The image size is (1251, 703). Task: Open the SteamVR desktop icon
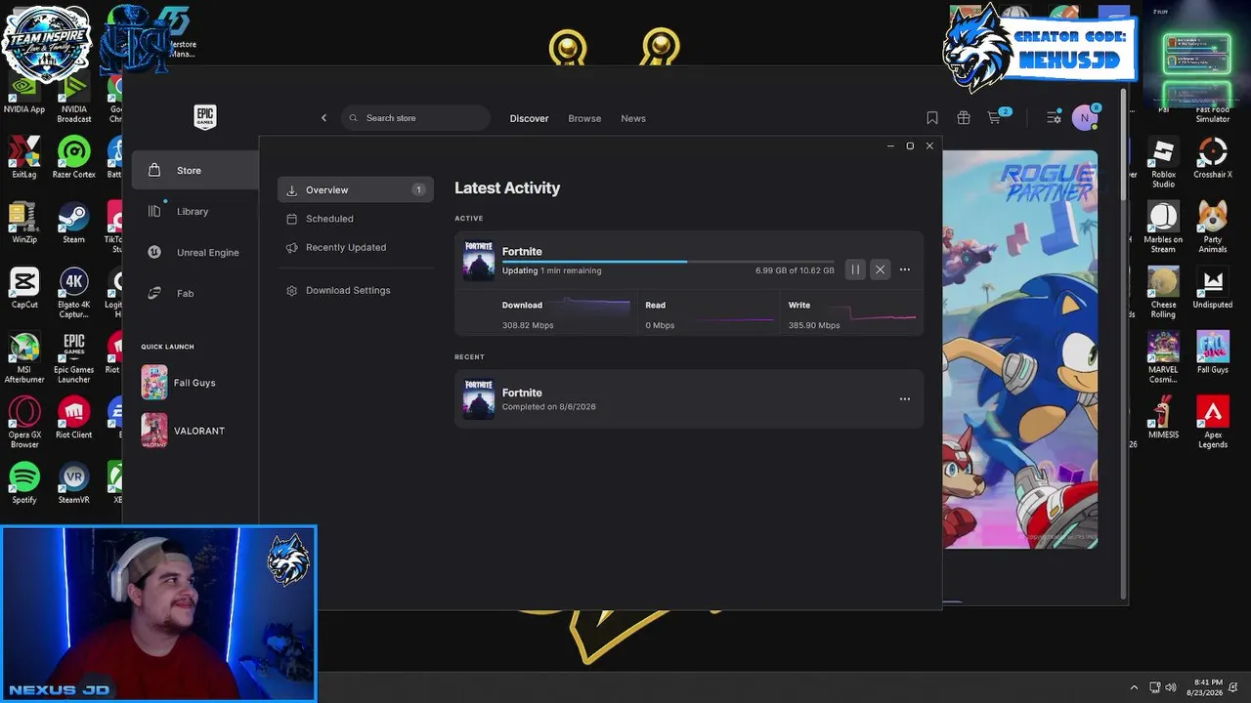tap(74, 483)
